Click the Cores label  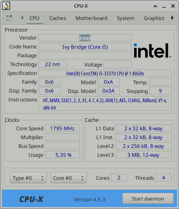click(103, 178)
